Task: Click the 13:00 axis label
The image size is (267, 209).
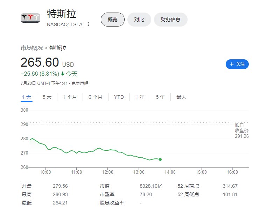Action: coord(139,172)
